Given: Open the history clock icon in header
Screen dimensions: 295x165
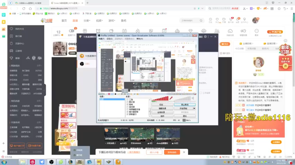Looking at the screenshot, I should pyautogui.click(x=210, y=19).
